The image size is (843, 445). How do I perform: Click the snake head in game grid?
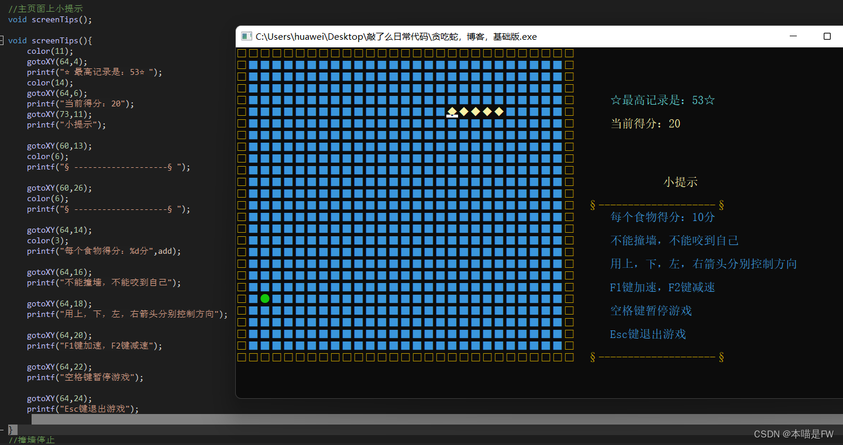pyautogui.click(x=452, y=112)
